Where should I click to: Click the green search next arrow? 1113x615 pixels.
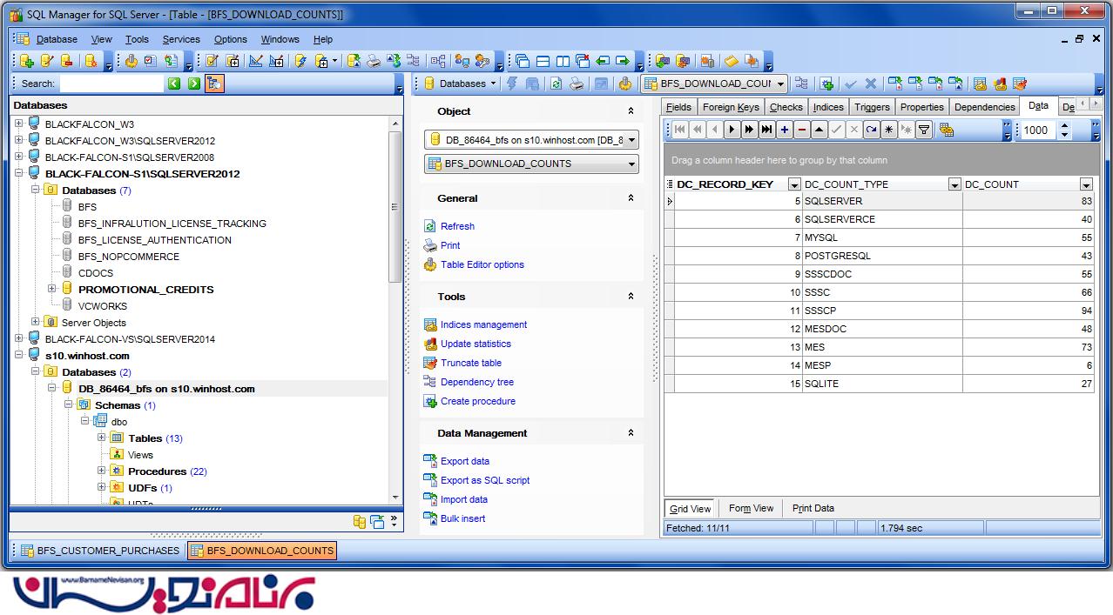(194, 84)
